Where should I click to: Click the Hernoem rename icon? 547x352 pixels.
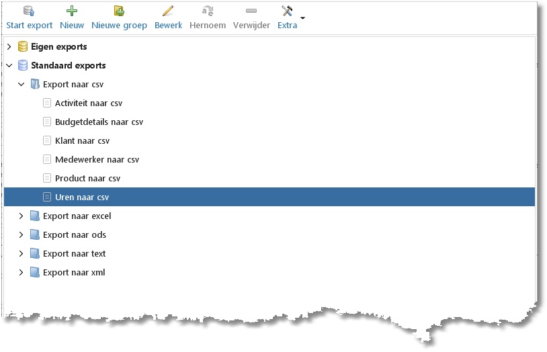point(208,11)
